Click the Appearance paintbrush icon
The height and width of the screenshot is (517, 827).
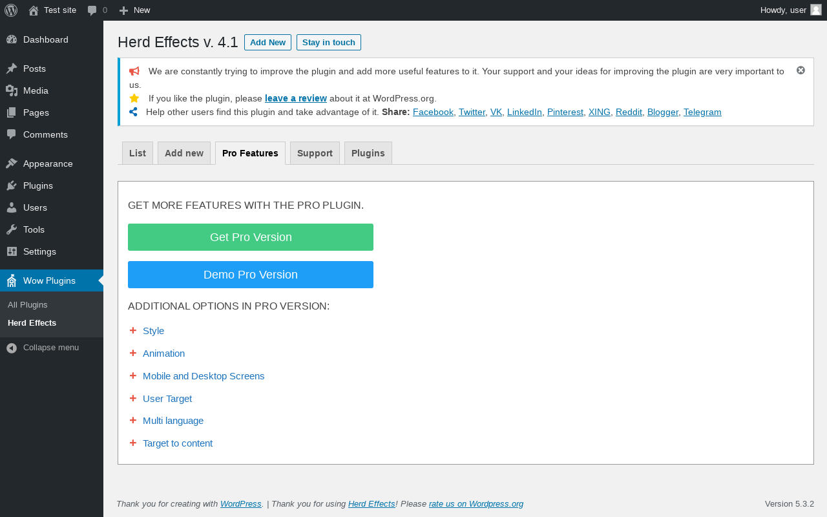12,164
